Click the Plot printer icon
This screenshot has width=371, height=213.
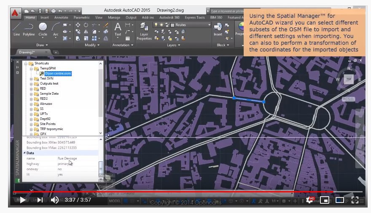click(x=54, y=11)
